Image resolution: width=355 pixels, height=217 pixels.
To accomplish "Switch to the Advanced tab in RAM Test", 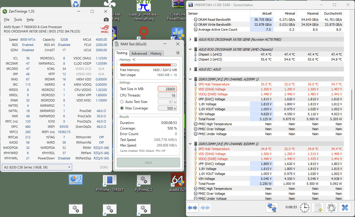I will [139, 53].
